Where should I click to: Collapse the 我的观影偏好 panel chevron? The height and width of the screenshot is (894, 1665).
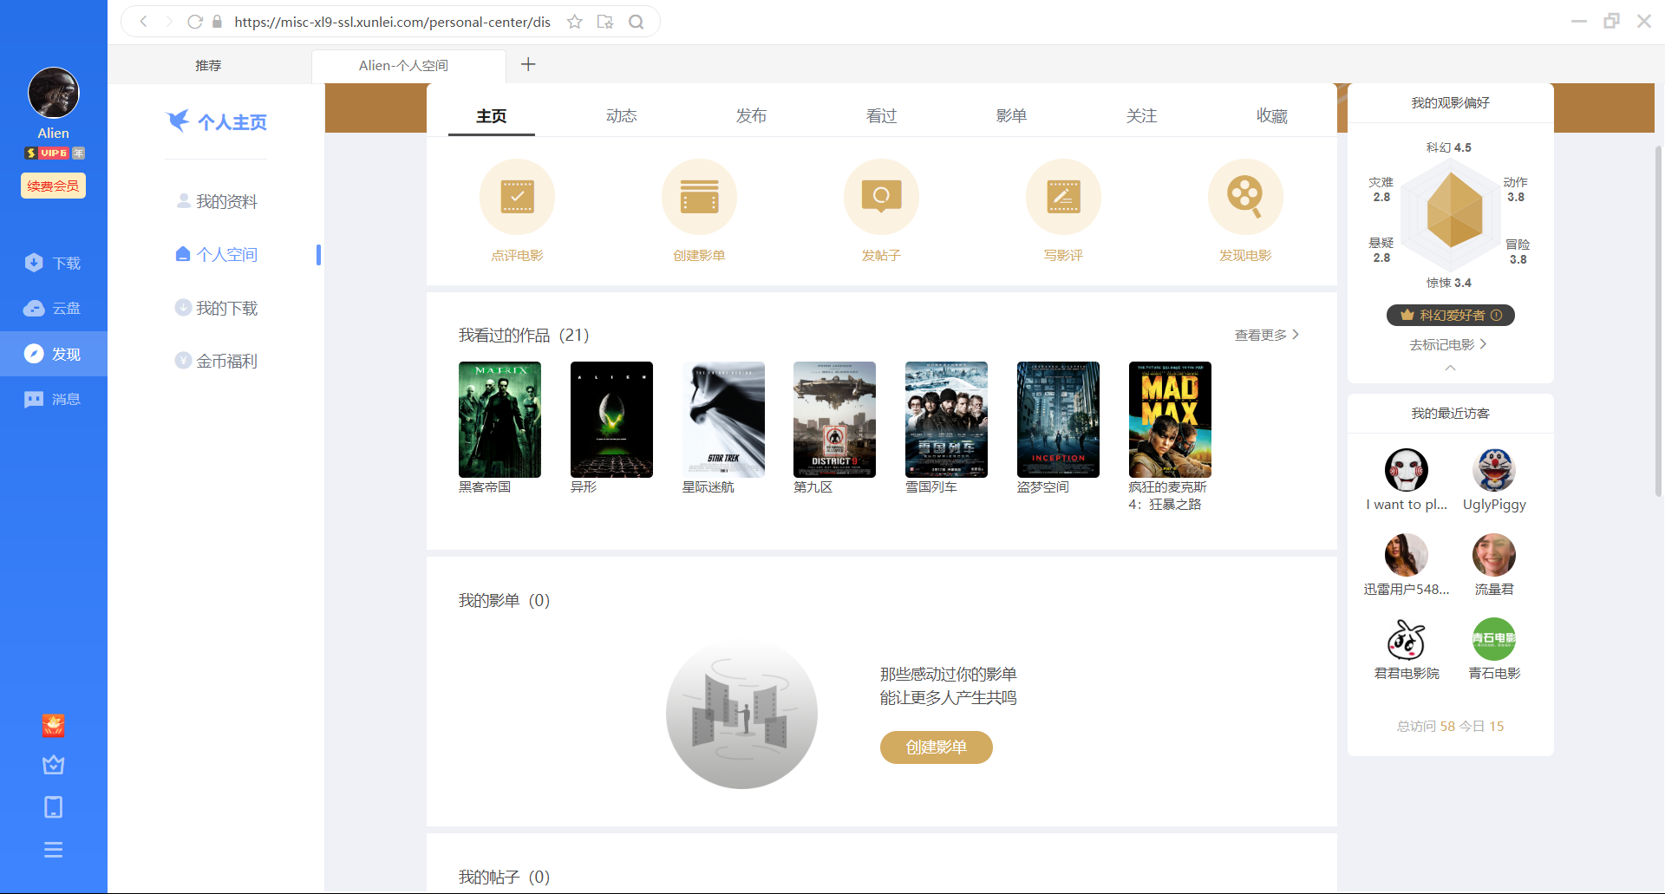[x=1450, y=368]
